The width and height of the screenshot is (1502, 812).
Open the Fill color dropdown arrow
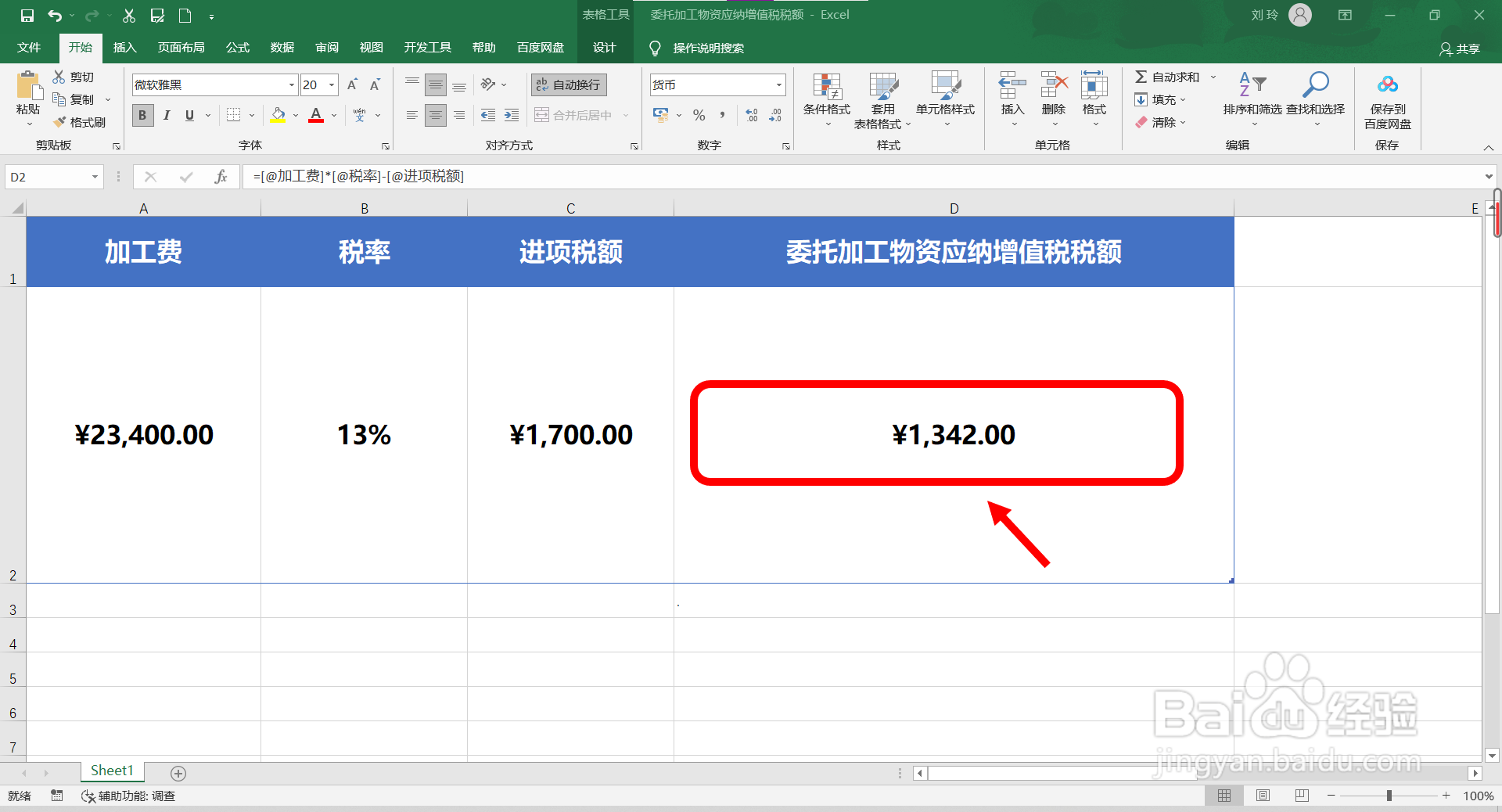(296, 116)
